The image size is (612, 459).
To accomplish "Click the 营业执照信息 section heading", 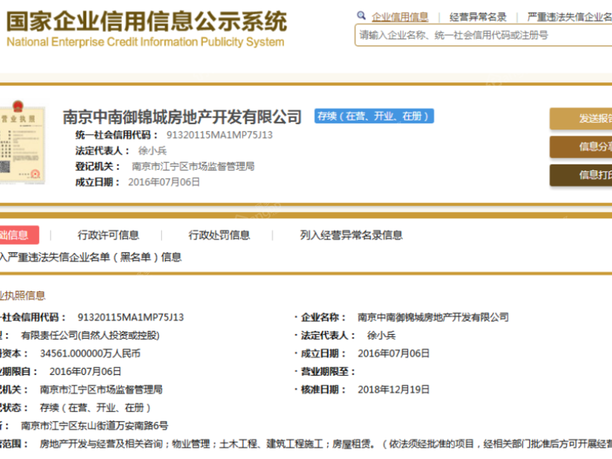I will click(23, 296).
